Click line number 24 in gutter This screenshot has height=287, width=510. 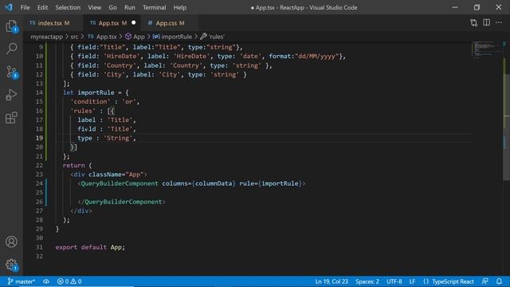39,183
